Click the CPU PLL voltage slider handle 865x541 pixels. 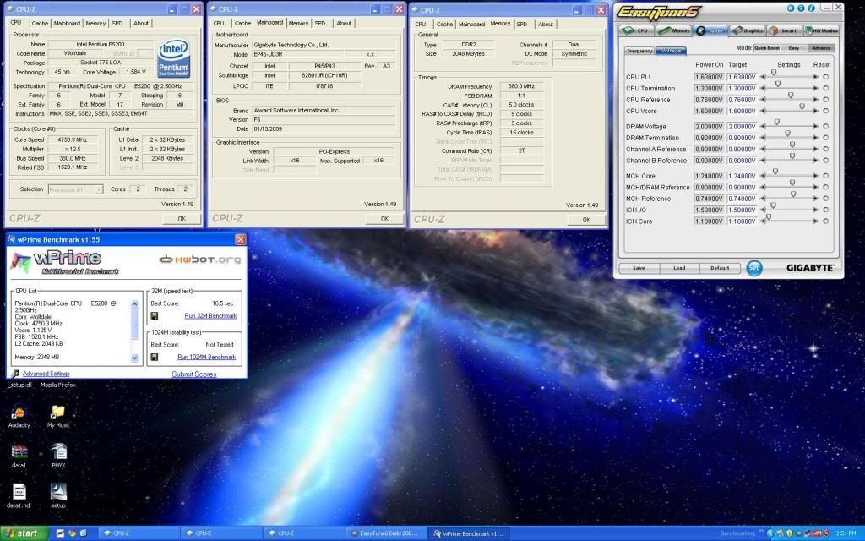pyautogui.click(x=774, y=73)
